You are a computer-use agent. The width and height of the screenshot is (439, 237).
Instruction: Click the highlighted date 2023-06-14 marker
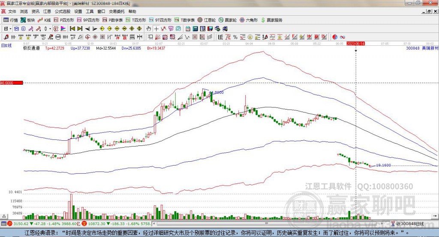(x=355, y=44)
